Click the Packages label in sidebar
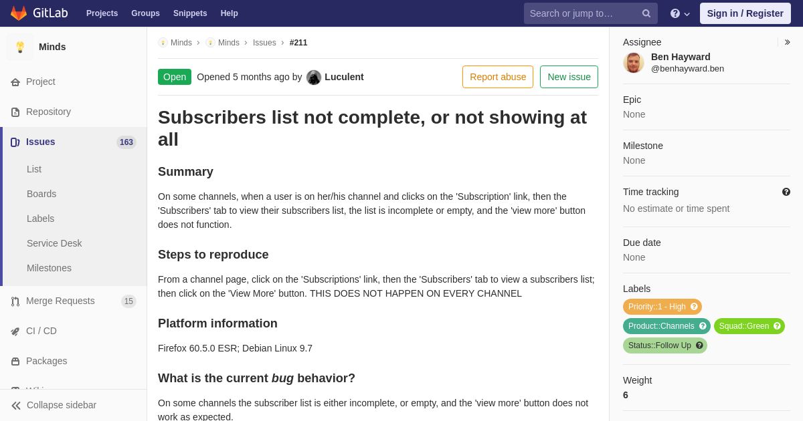Image resolution: width=803 pixels, height=421 pixels. [x=47, y=361]
